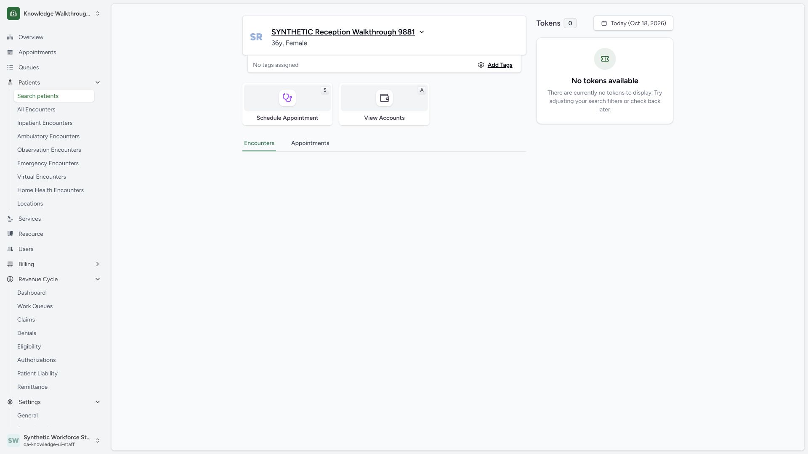This screenshot has height=454, width=808.
Task: Switch to the Encounters tab
Action: coord(259,143)
